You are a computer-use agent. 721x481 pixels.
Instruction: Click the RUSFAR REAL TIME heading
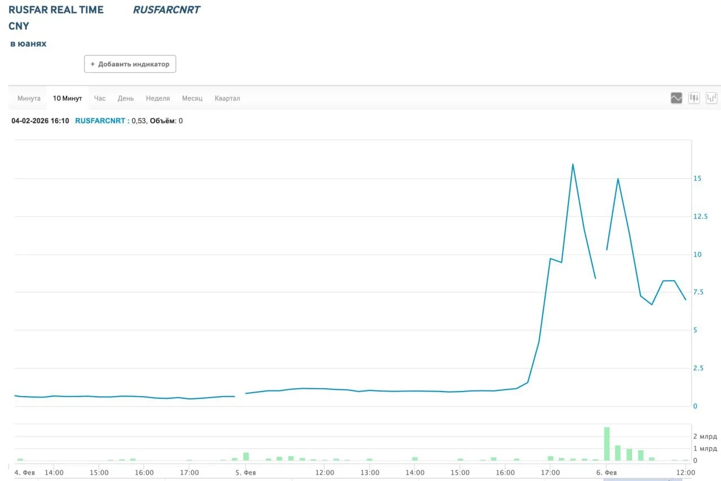56,10
